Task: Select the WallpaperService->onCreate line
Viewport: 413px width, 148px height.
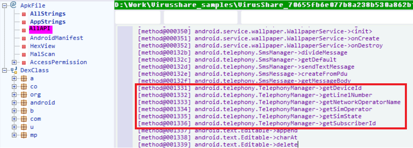Action: [259, 38]
